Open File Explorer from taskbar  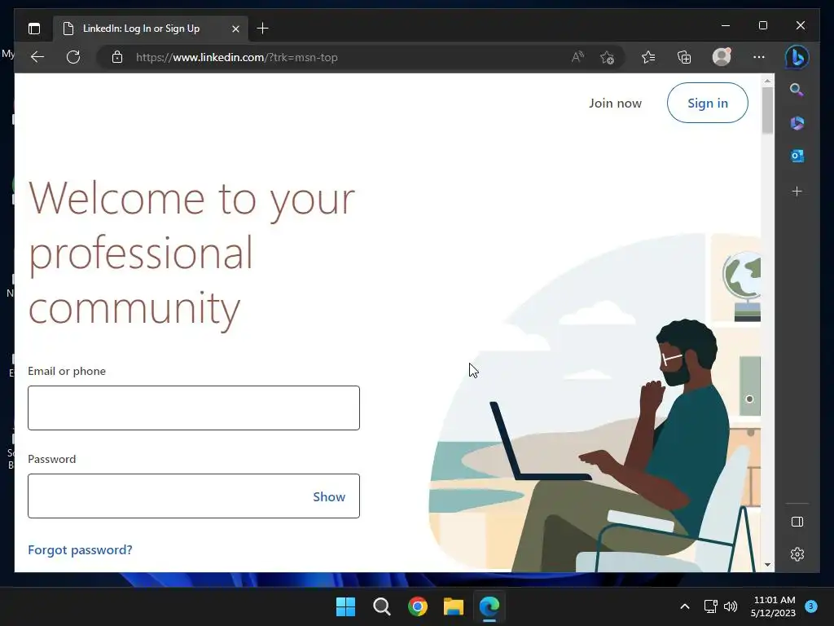454,606
